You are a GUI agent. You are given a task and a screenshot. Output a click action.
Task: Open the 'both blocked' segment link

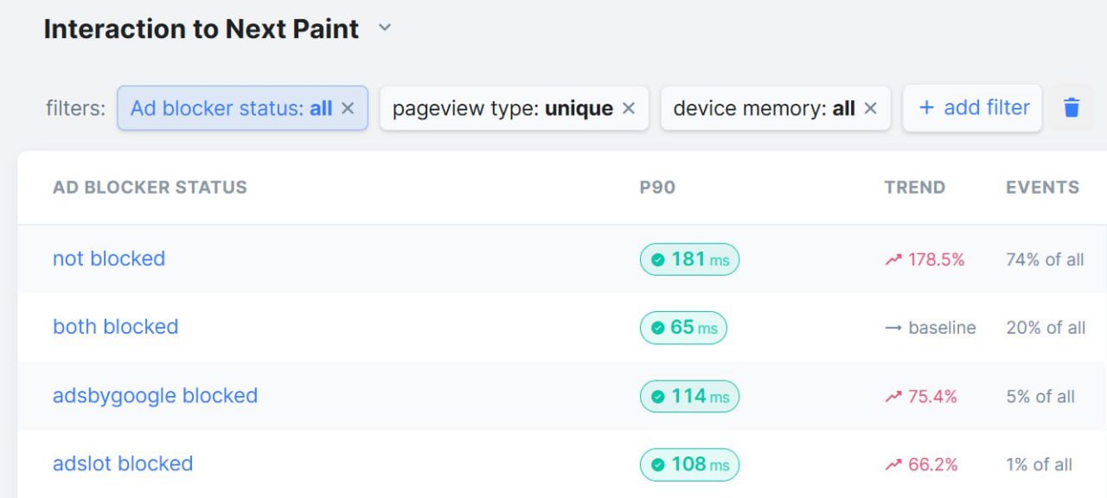click(x=115, y=327)
